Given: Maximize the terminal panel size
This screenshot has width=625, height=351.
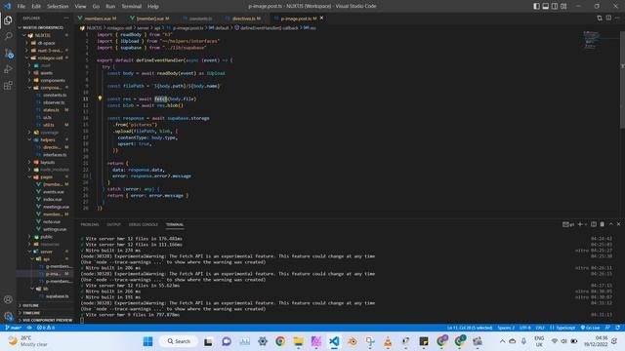Looking at the screenshot, I should (x=611, y=224).
